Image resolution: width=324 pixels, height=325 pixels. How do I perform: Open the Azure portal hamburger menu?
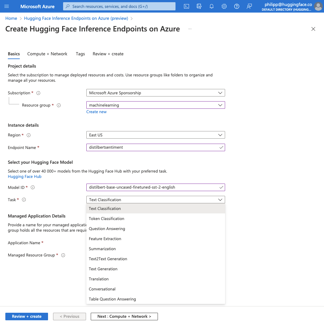7,6
